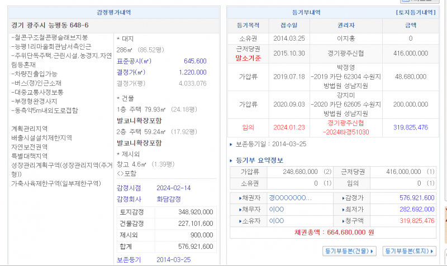Open the masked creditor name 경OOOOOOOO…
The height and width of the screenshot is (266, 447).
(x=289, y=198)
